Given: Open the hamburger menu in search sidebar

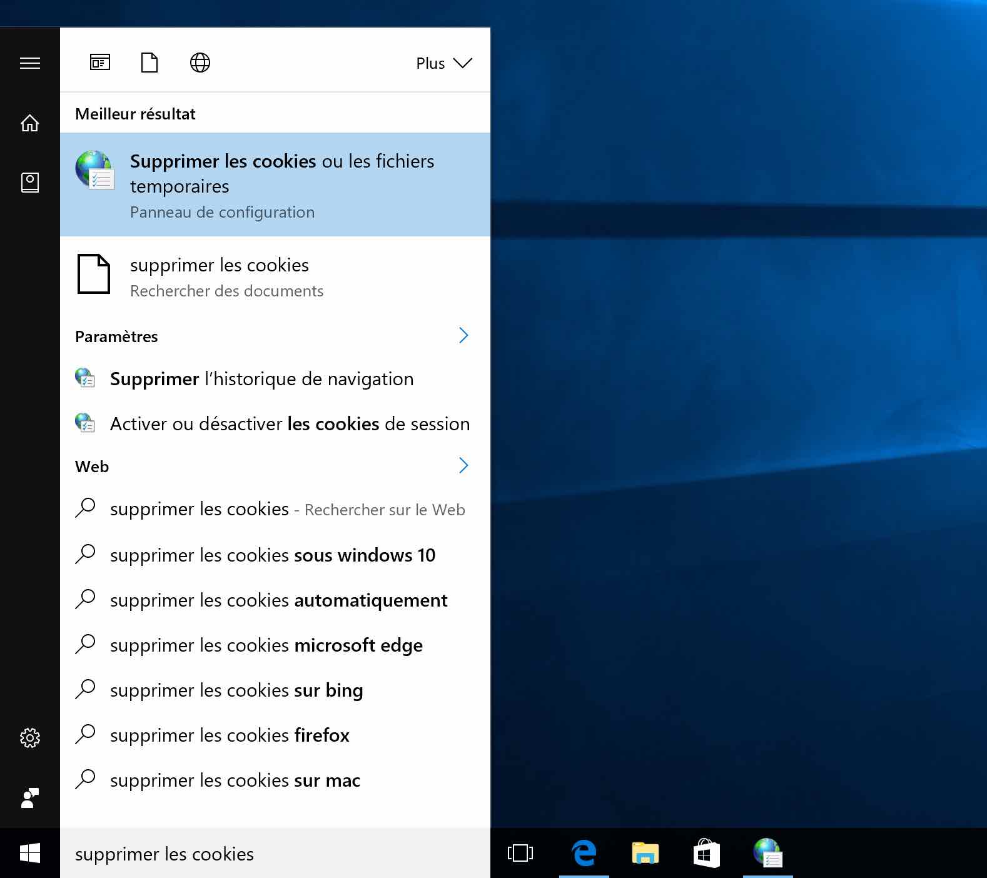Looking at the screenshot, I should [x=30, y=63].
